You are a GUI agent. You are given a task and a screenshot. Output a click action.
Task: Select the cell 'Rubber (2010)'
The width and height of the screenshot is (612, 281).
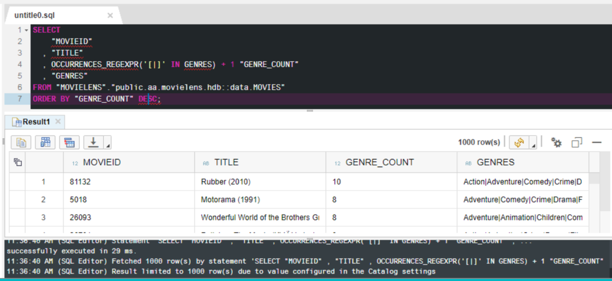(260, 182)
